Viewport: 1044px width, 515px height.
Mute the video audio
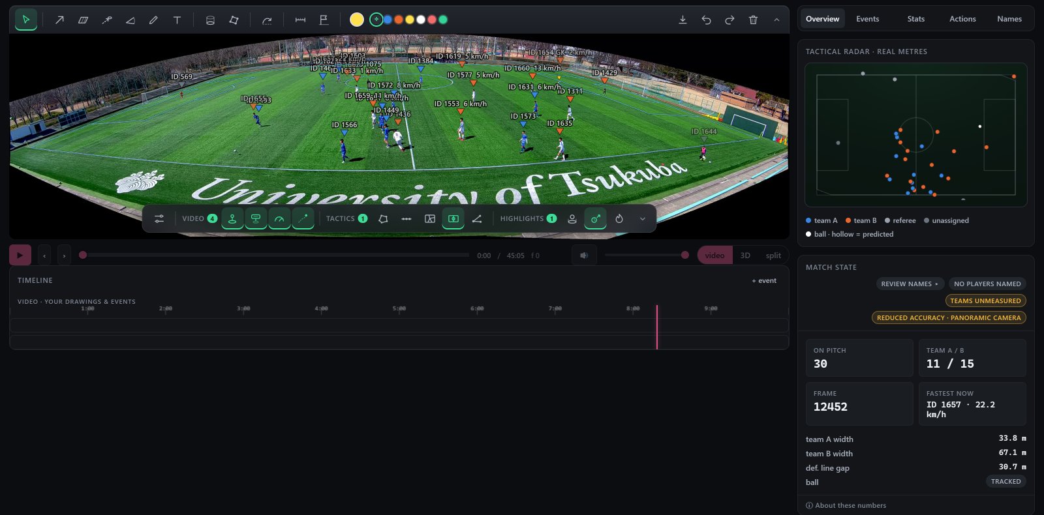coord(584,256)
